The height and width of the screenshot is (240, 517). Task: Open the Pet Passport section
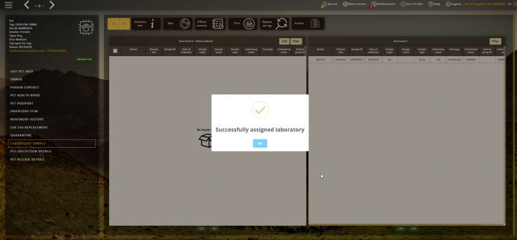coord(22,103)
